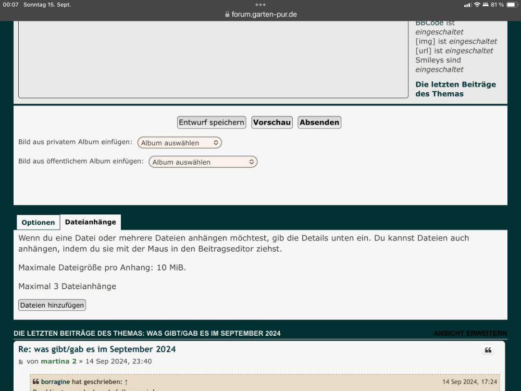Screen dimensions: 521x391
Task: Submit the post with Absenden
Action: 319,123
